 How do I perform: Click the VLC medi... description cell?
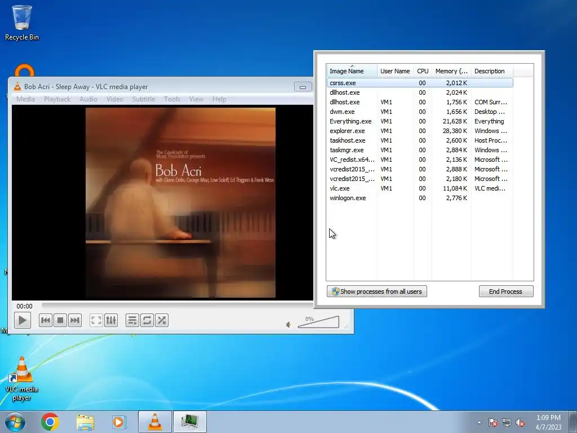tap(490, 188)
